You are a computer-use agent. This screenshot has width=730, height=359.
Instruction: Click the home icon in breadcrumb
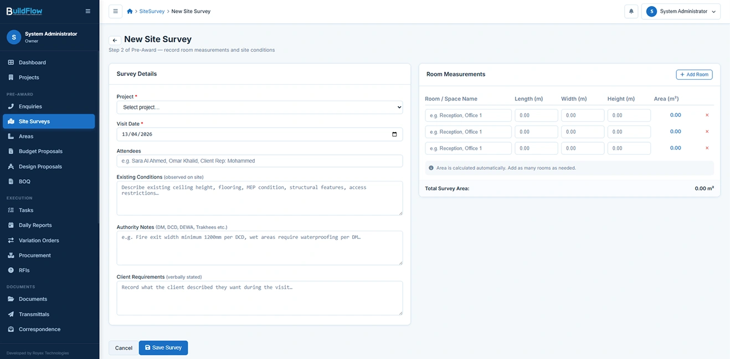130,12
